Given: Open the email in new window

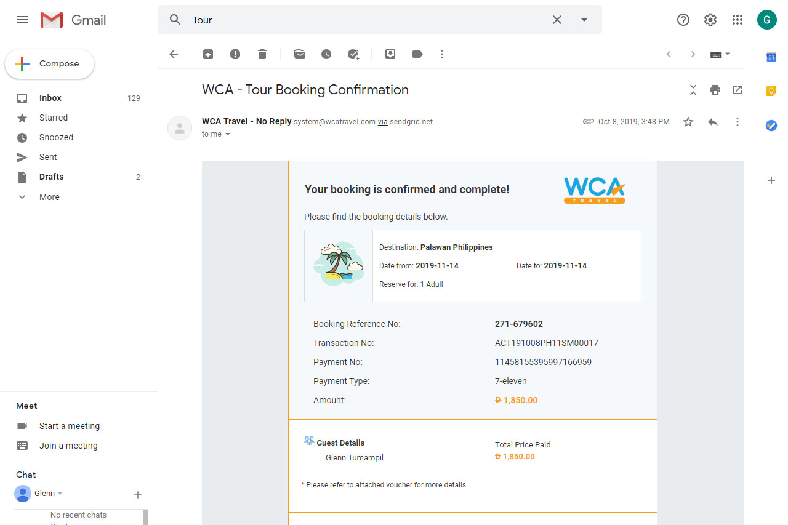Looking at the screenshot, I should coord(738,90).
